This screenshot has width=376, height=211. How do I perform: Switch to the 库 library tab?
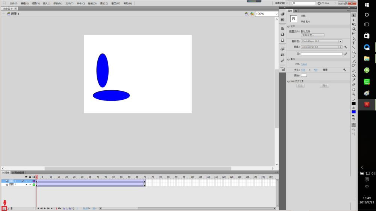[x=296, y=11]
